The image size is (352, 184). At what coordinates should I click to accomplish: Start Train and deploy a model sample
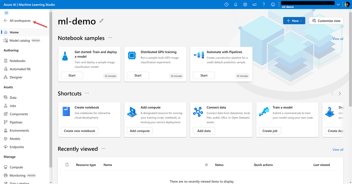pyautogui.click(x=72, y=75)
